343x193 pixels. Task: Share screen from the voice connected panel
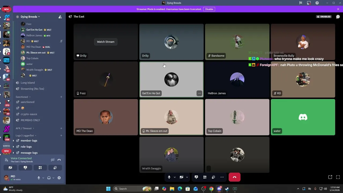[x=25, y=168]
